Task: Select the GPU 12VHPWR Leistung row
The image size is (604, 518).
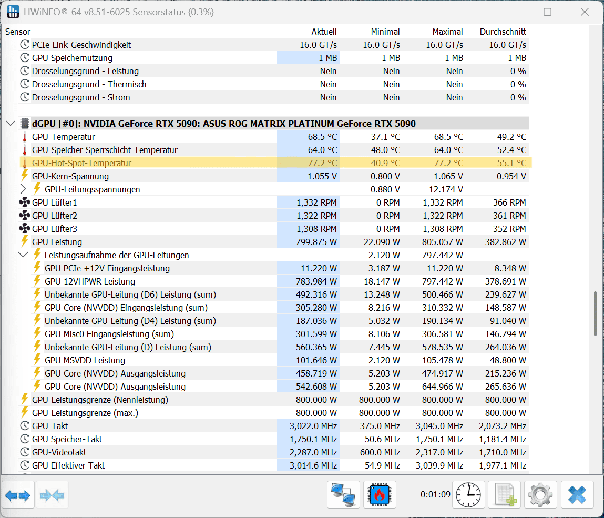Action: [x=274, y=281]
